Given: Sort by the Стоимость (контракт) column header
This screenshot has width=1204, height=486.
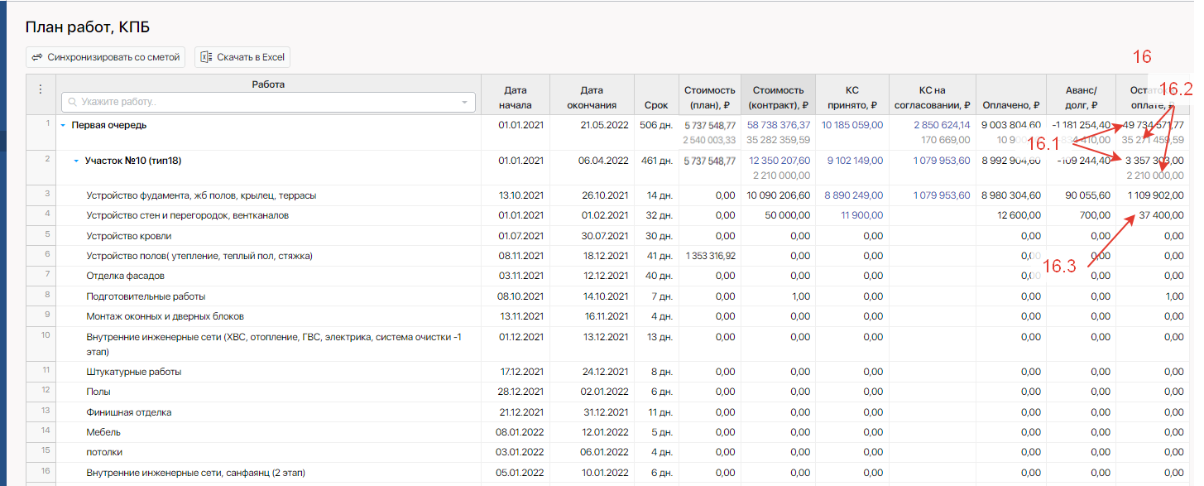Looking at the screenshot, I should 777,97.
